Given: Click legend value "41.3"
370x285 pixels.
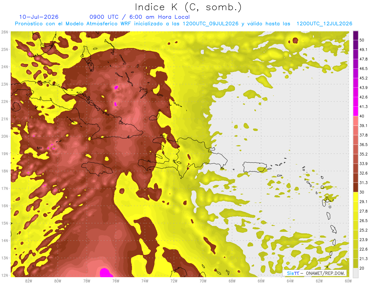Looking at the screenshot, I should (363, 107).
